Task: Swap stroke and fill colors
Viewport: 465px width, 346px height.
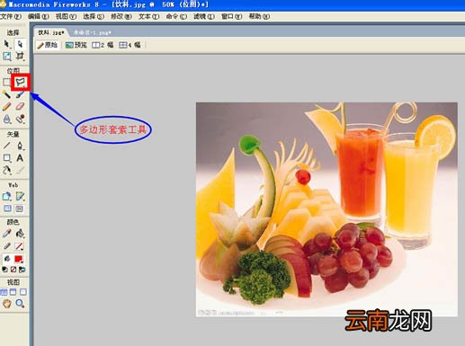Action: point(22,270)
